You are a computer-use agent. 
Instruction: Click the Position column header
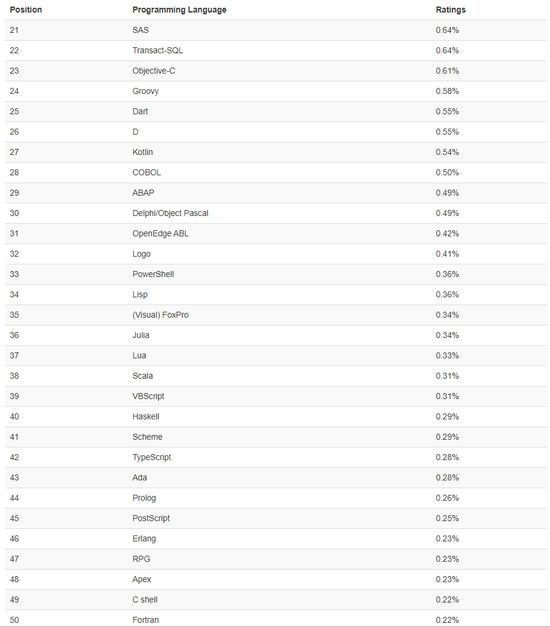coord(26,10)
